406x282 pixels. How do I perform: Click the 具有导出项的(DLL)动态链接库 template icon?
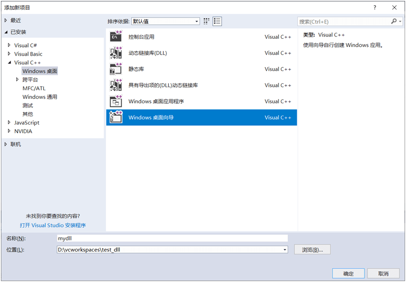click(116, 85)
